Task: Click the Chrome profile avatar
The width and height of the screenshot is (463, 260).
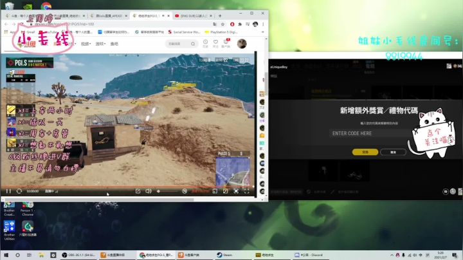Action: click(x=255, y=24)
